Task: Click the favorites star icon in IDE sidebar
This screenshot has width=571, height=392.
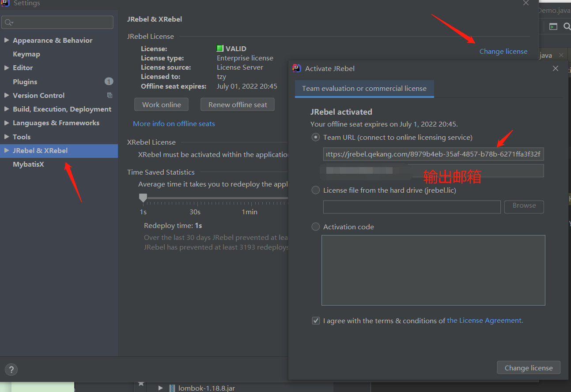Action: pyautogui.click(x=141, y=383)
